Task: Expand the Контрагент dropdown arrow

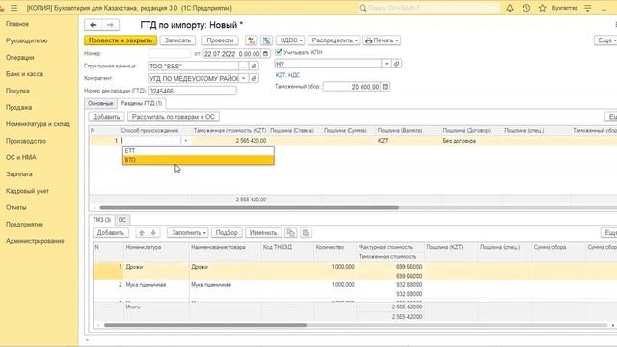Action: tap(244, 79)
